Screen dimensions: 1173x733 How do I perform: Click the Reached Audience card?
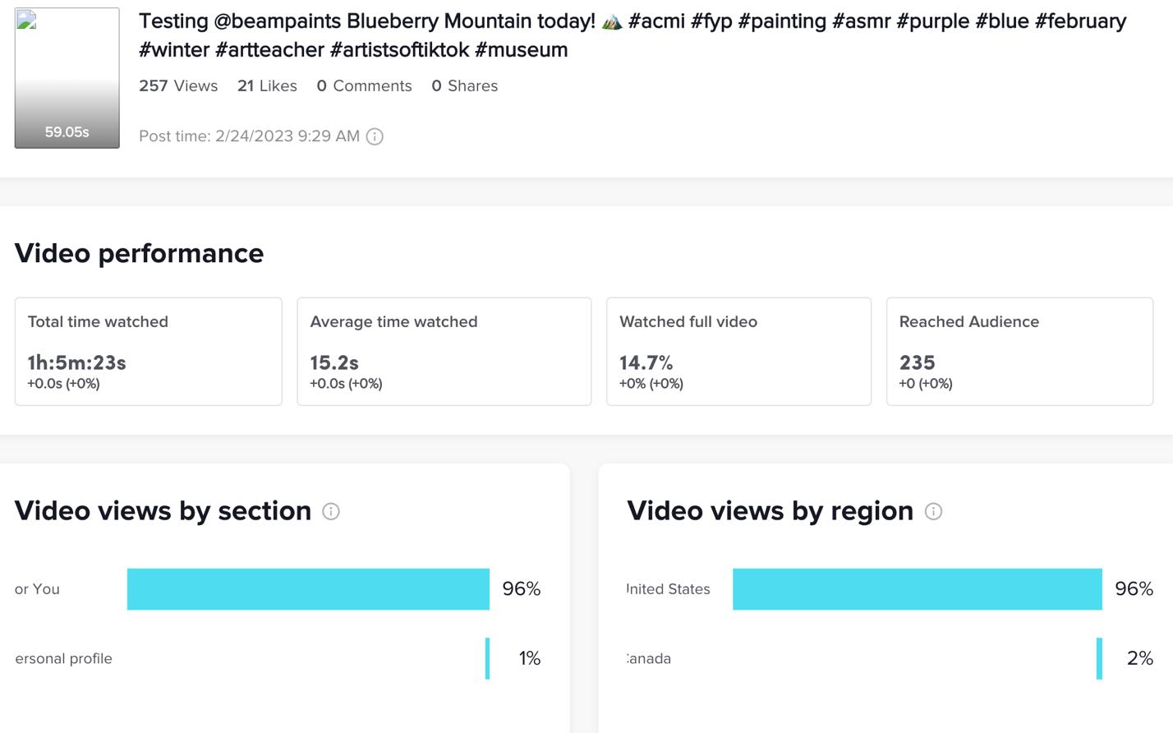1019,351
